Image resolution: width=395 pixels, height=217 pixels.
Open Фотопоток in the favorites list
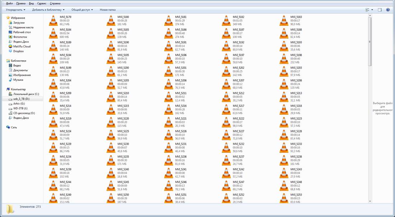20,37
